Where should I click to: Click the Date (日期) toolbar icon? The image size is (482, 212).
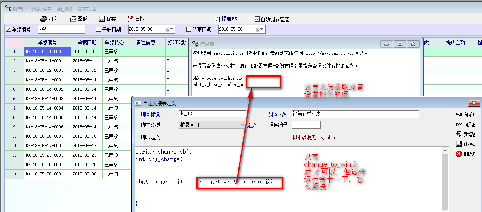coord(131,19)
